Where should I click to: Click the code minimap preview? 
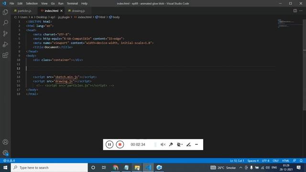click(290, 23)
